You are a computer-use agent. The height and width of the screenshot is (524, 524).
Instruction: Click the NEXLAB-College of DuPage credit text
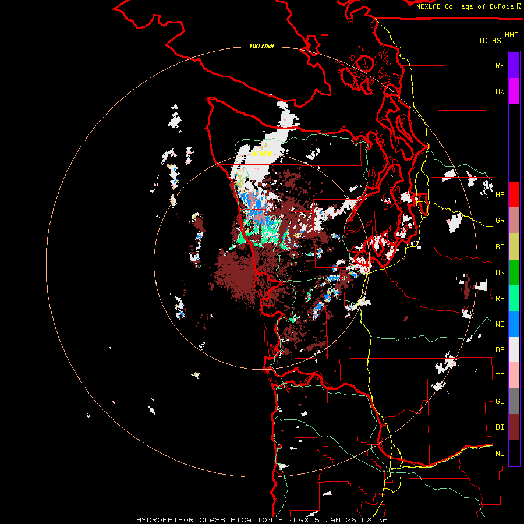coord(465,6)
